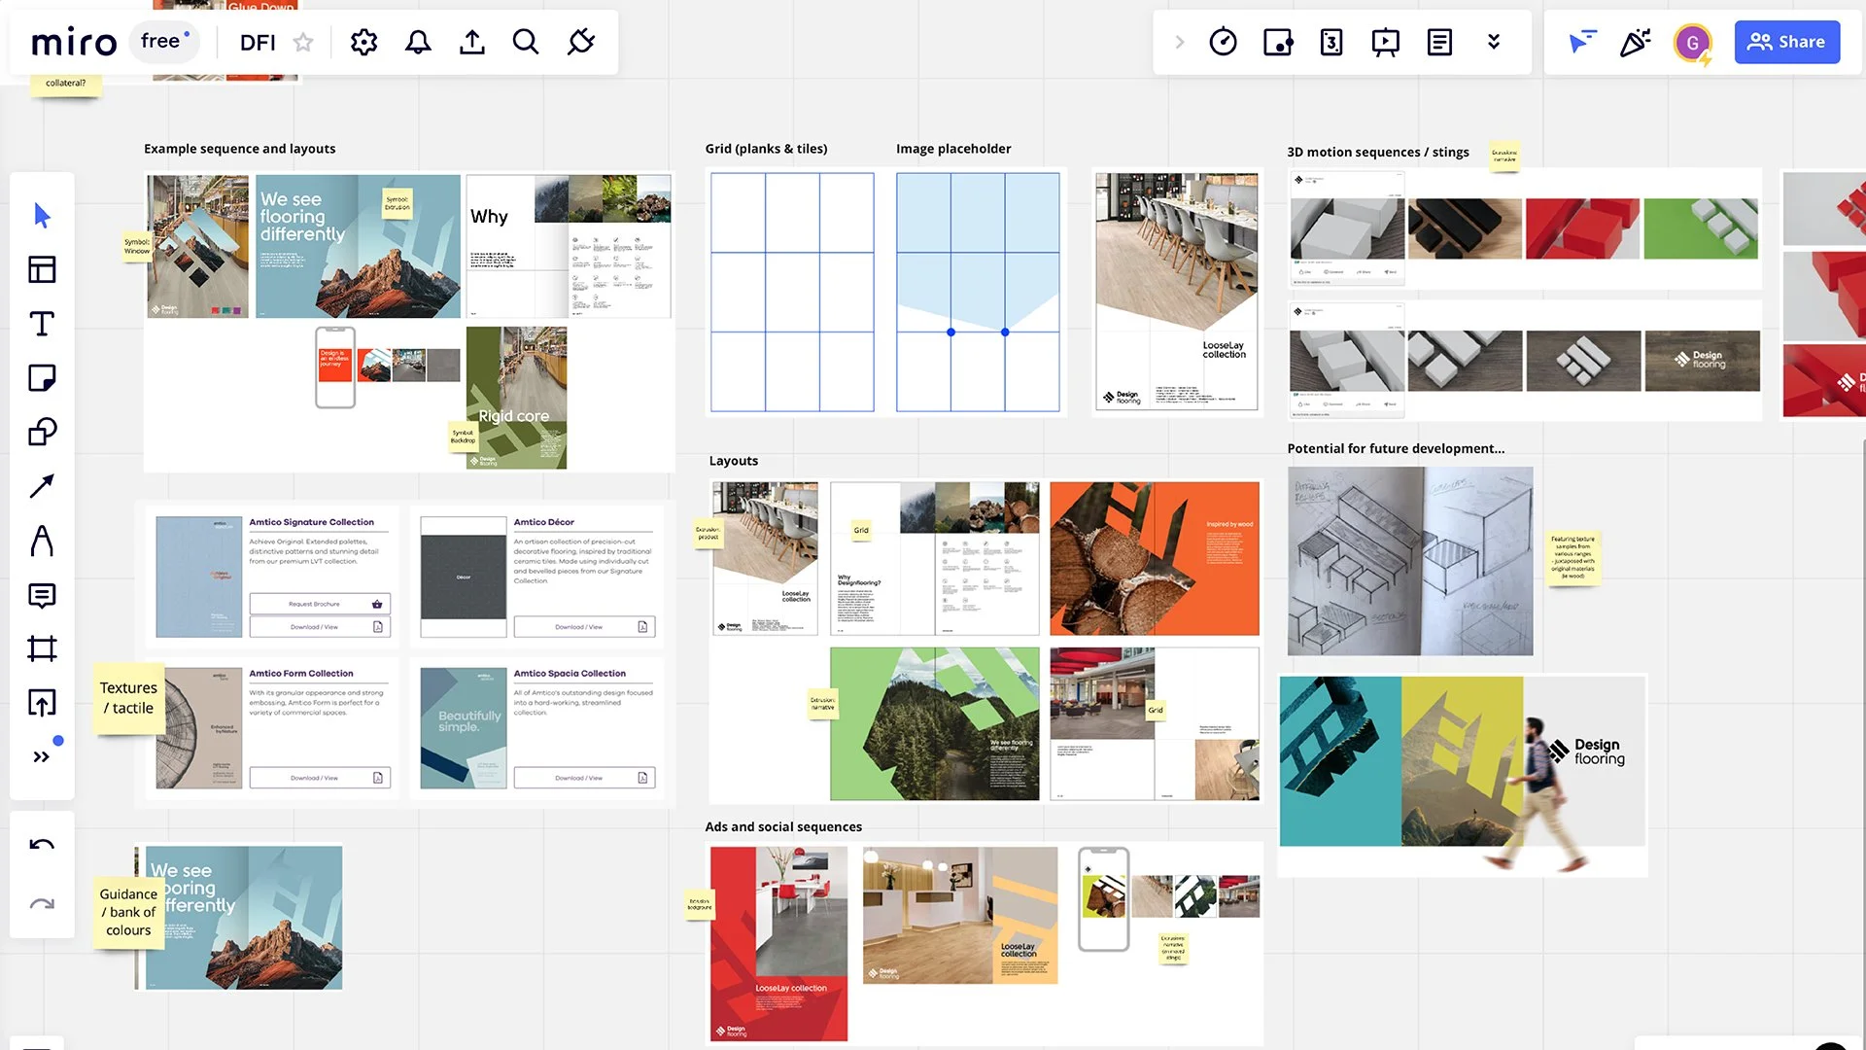Click the free plan badge
Screen dimensions: 1866x1050
(x=163, y=41)
